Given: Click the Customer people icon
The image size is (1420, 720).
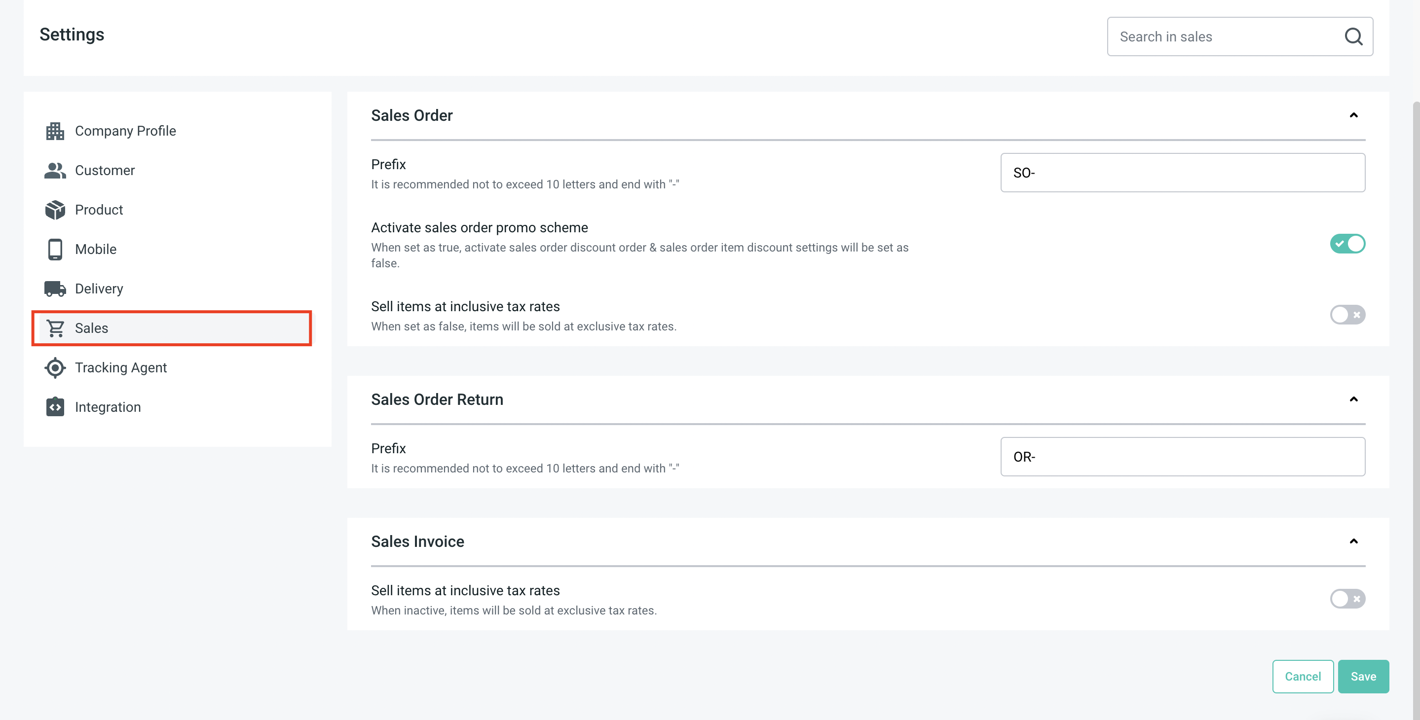Looking at the screenshot, I should click(x=55, y=171).
